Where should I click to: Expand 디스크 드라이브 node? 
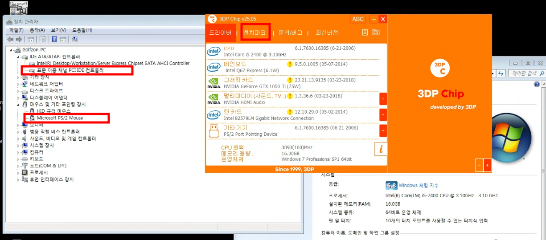click(18, 91)
